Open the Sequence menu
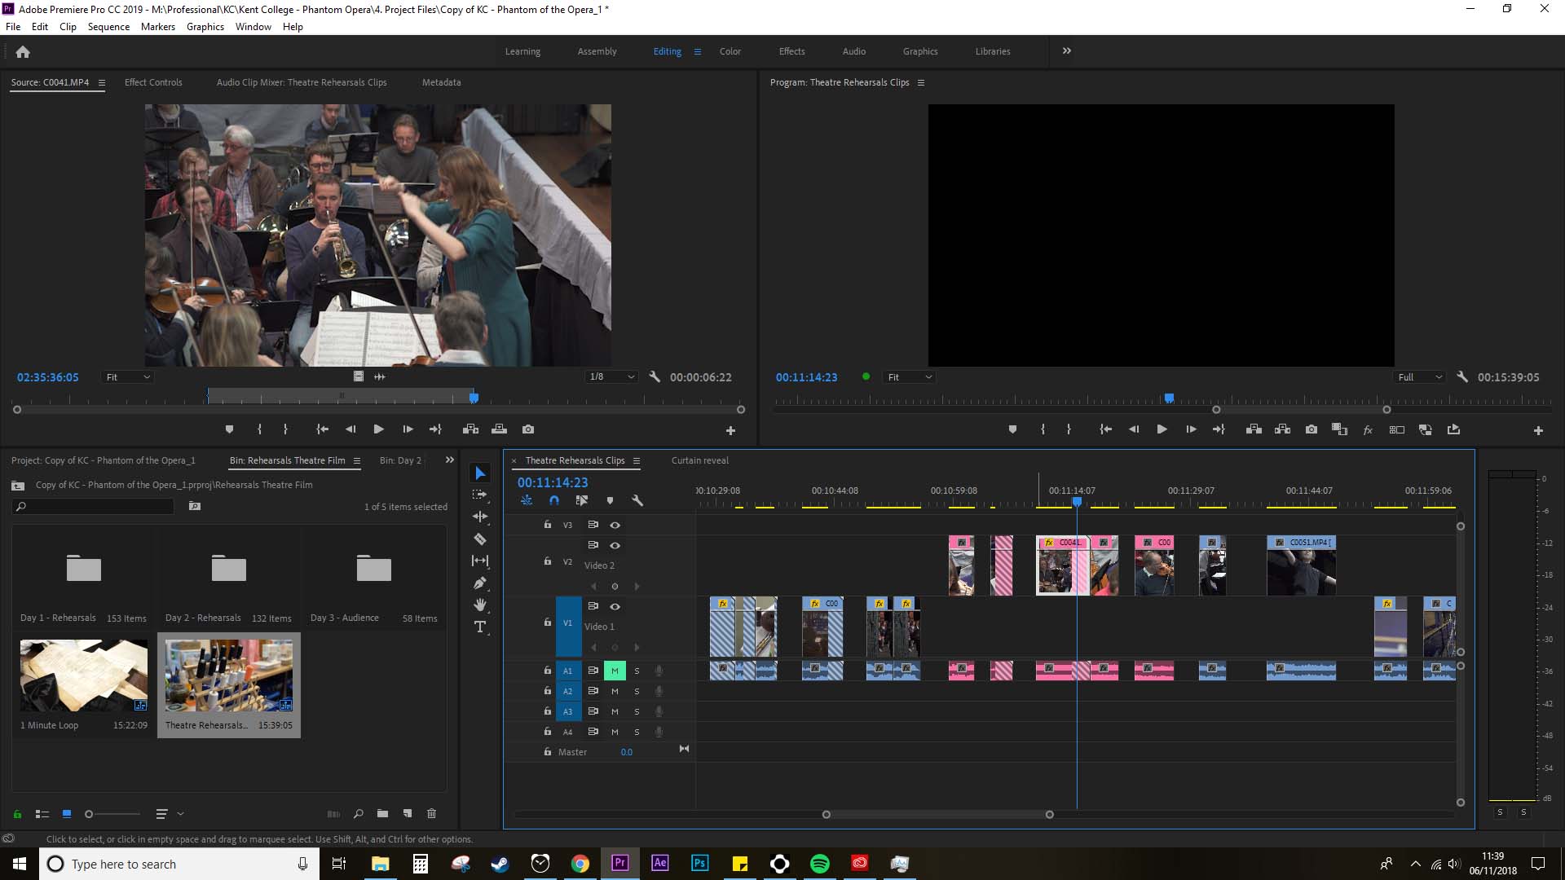Screen dimensions: 1565x880 tap(108, 26)
